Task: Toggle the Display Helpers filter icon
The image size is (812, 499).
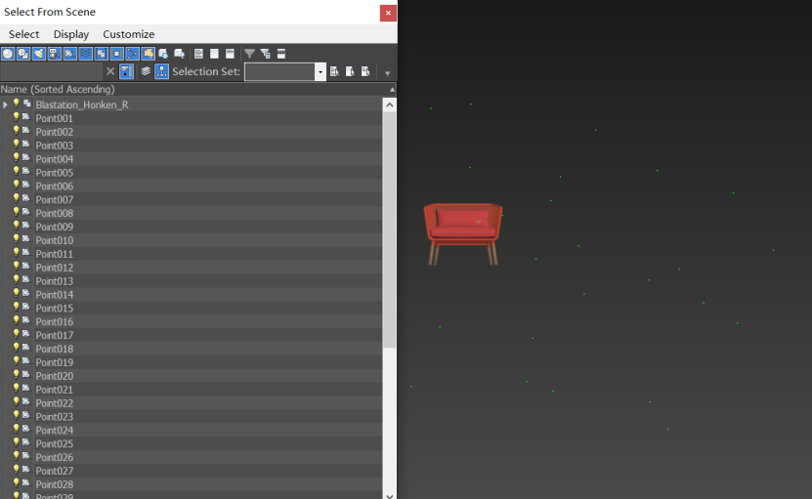Action: coord(70,54)
